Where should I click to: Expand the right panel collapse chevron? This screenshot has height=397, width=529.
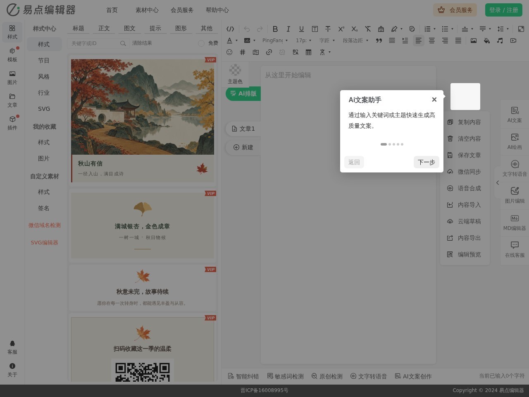(498, 183)
